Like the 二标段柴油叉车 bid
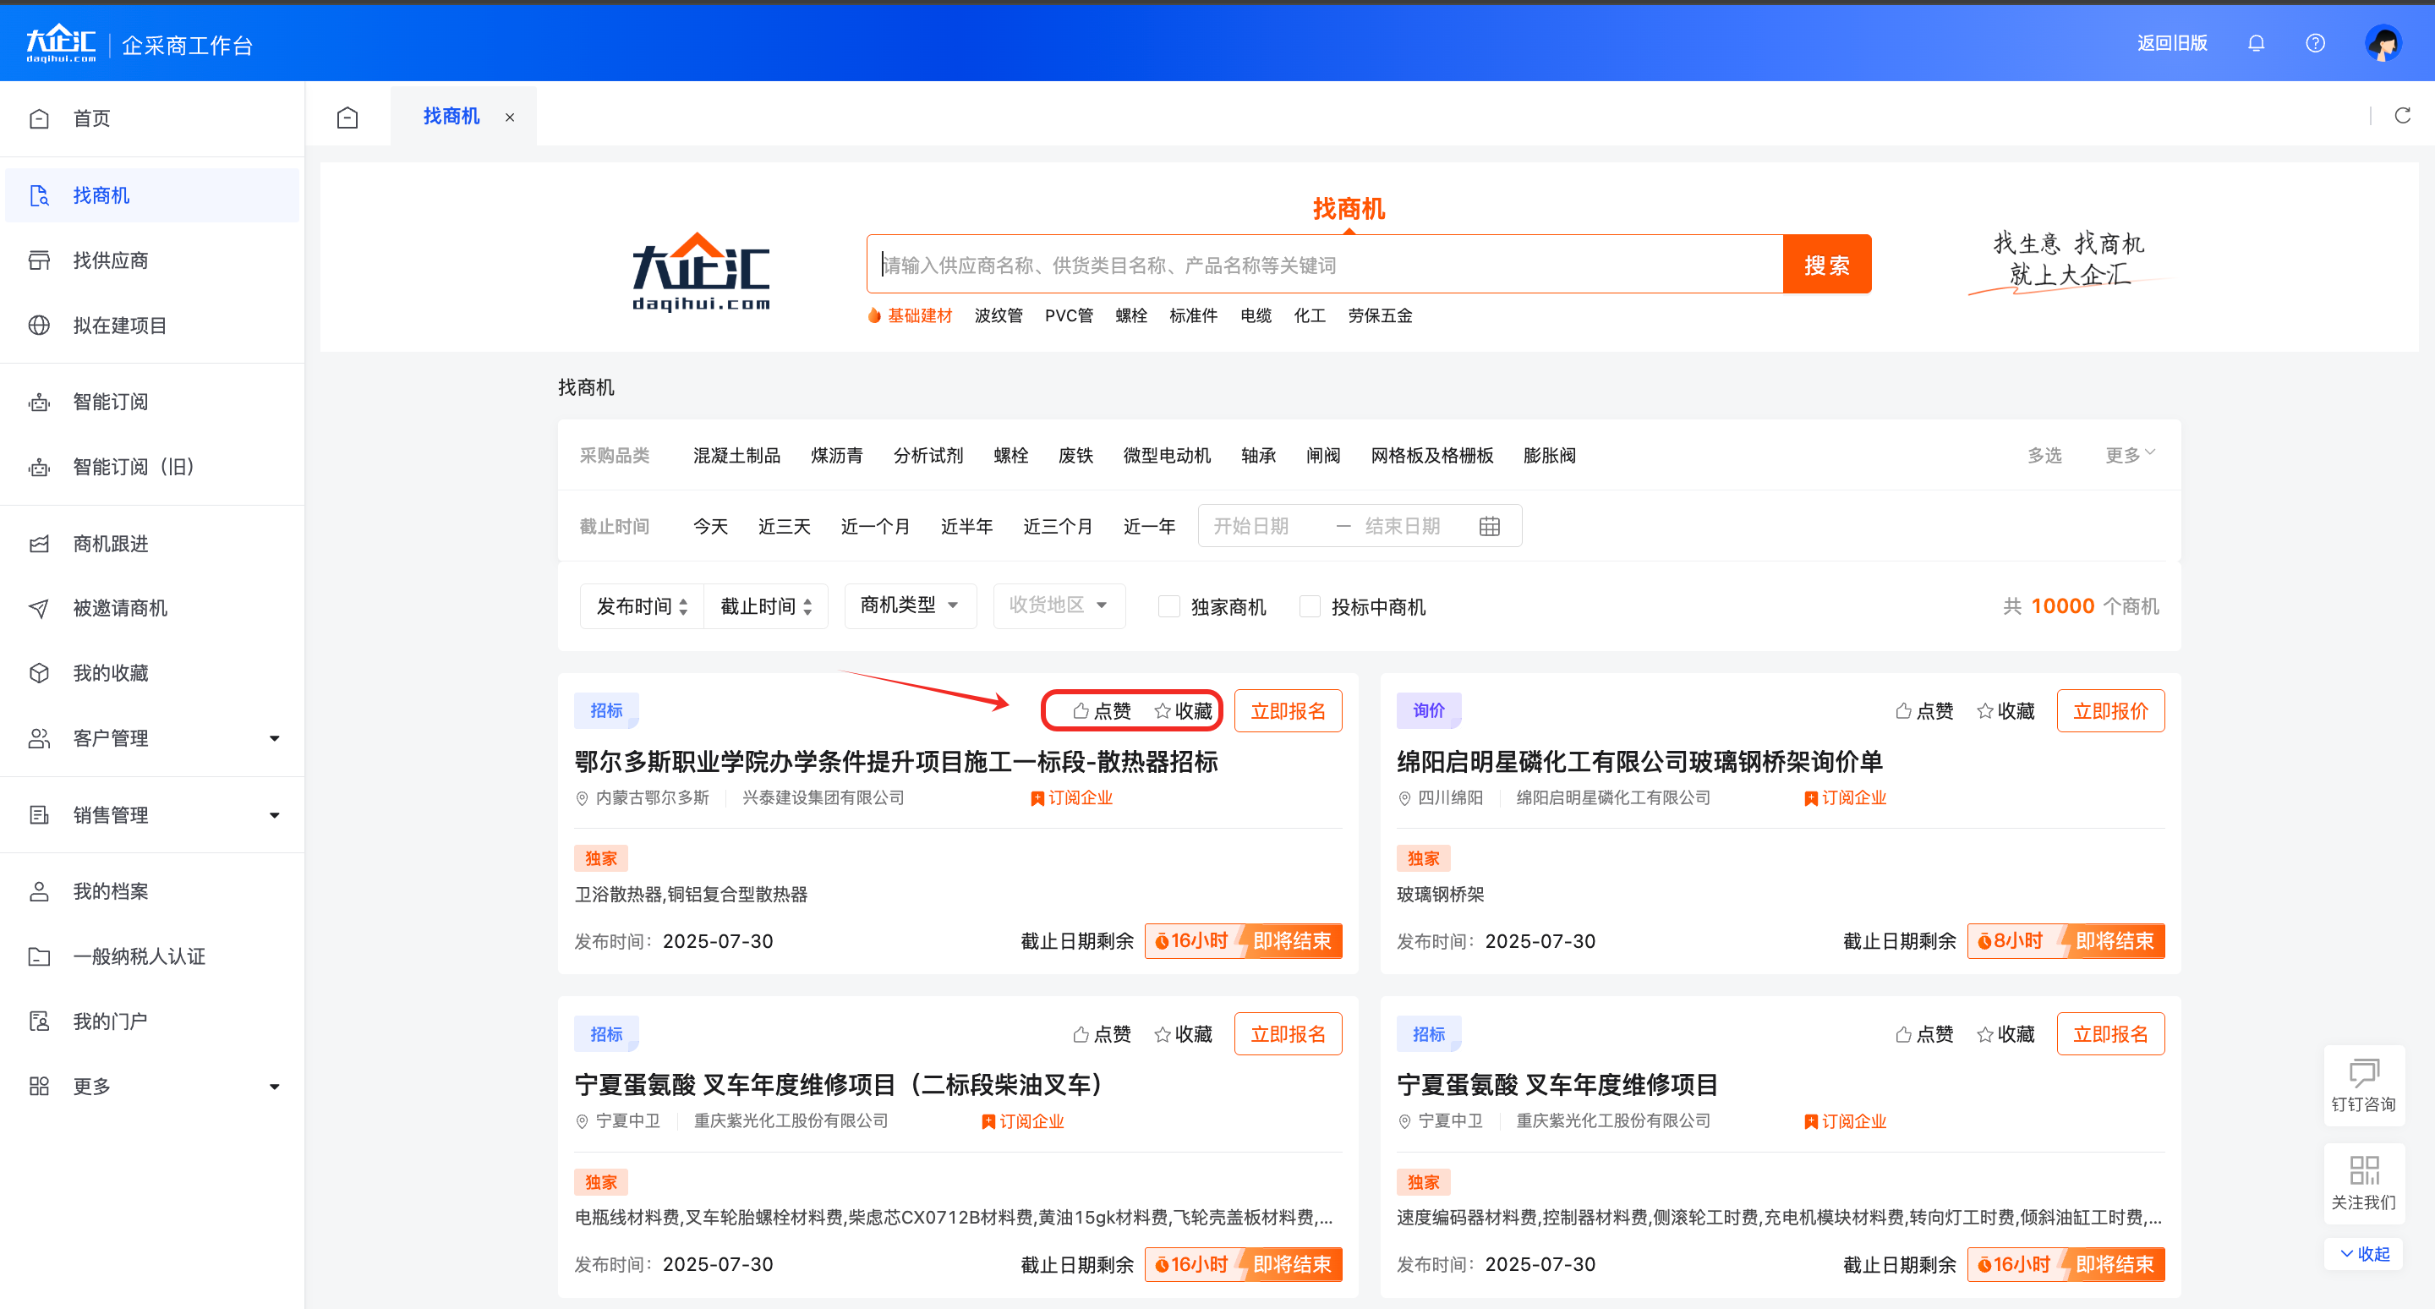Image resolution: width=2435 pixels, height=1309 pixels. click(1101, 1034)
